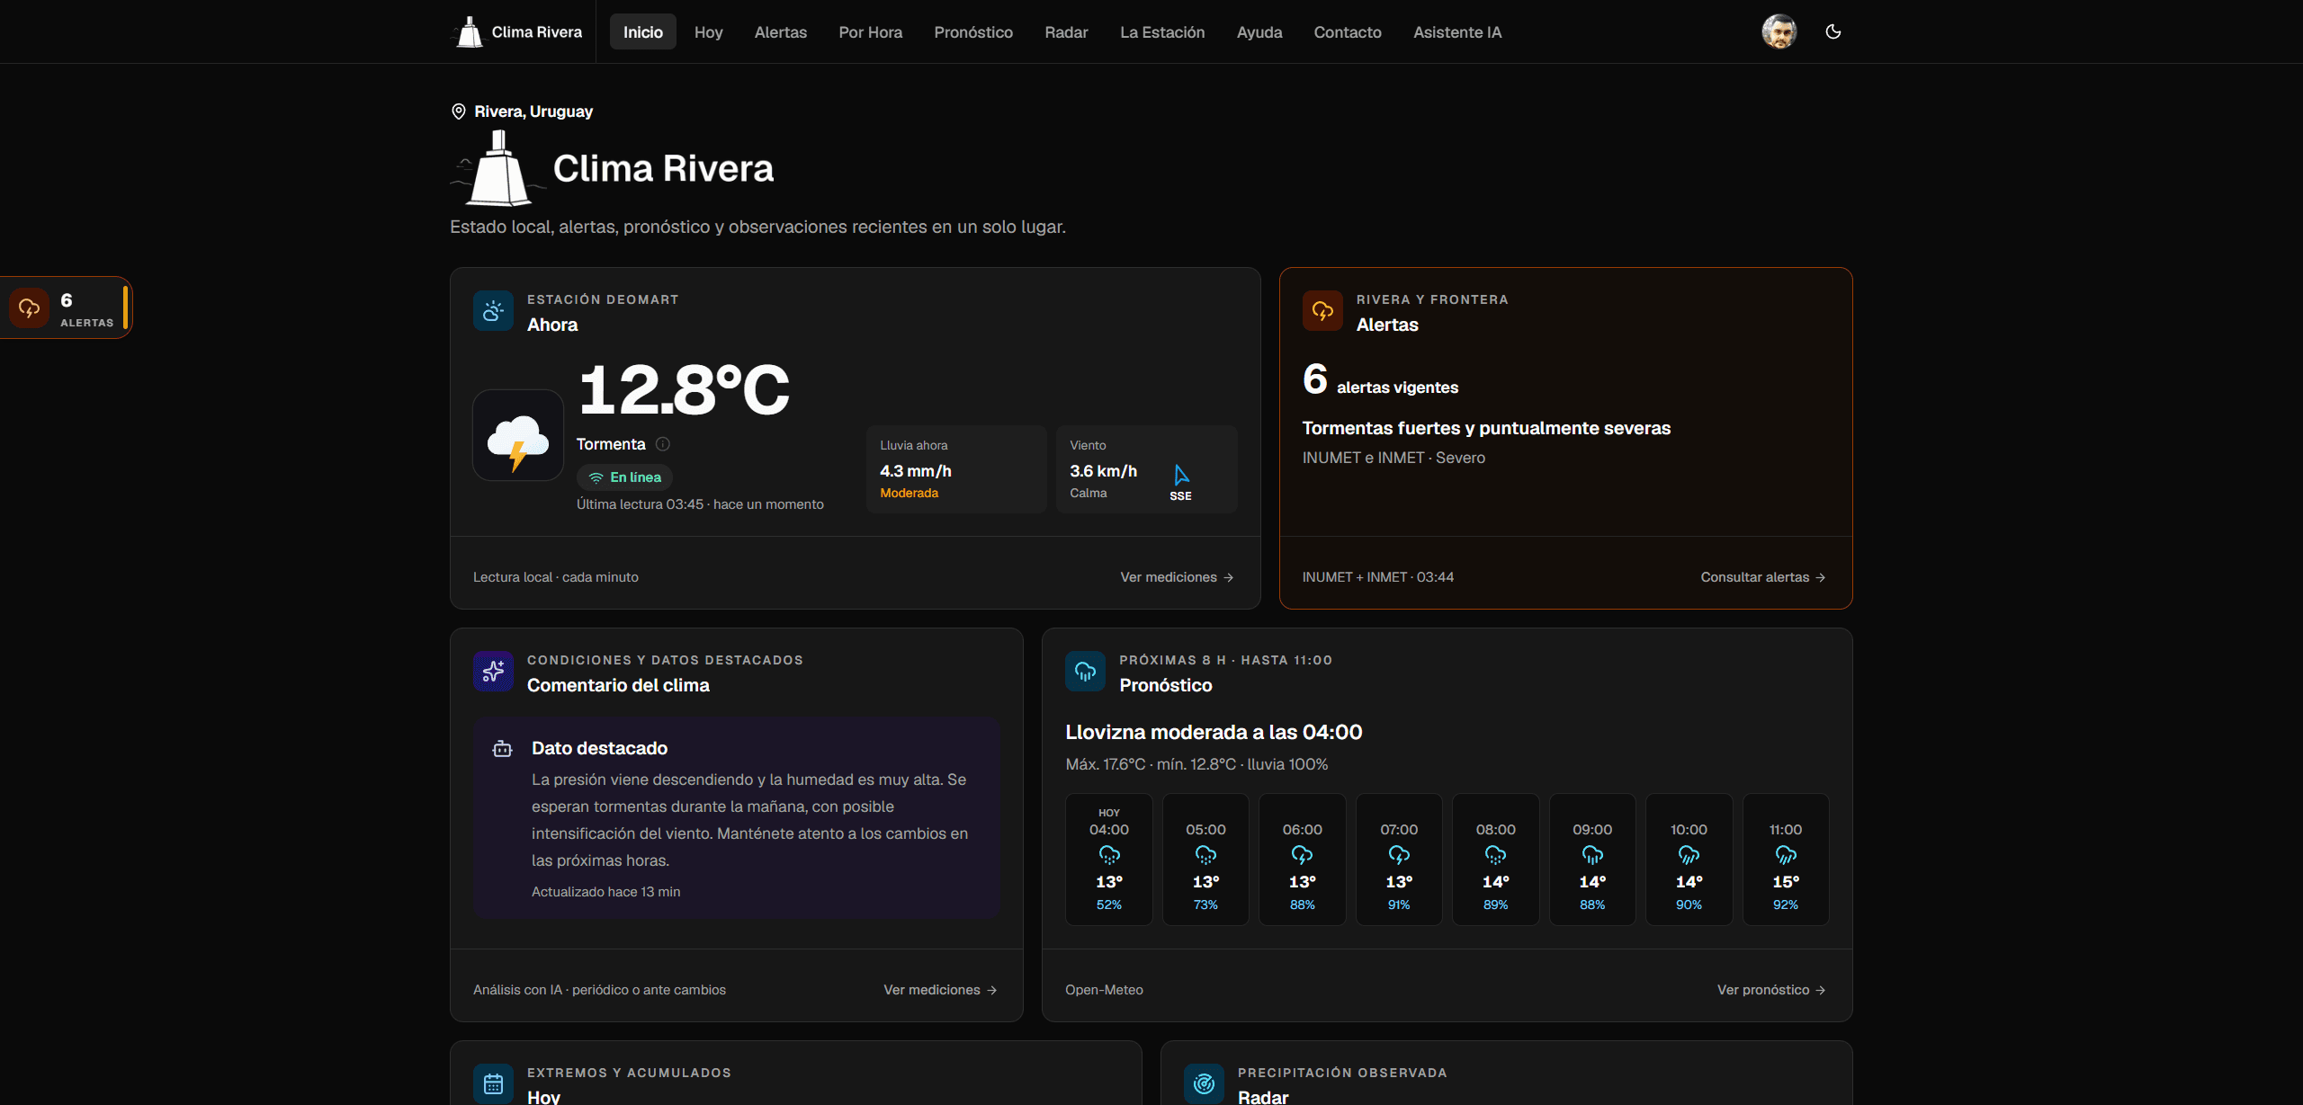Toggle the dark mode moon icon
2303x1105 pixels.
(1833, 31)
